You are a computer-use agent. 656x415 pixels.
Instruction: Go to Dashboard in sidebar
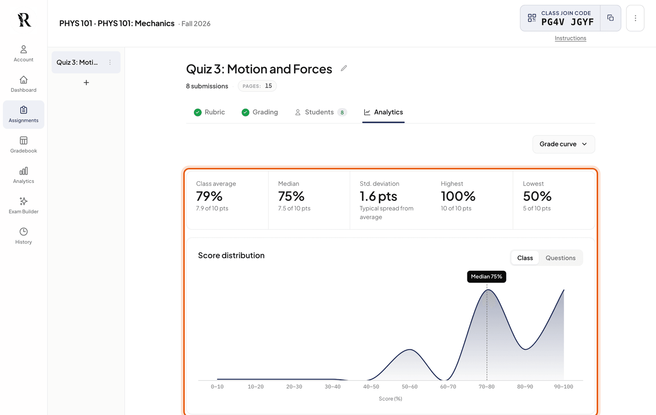[23, 84]
